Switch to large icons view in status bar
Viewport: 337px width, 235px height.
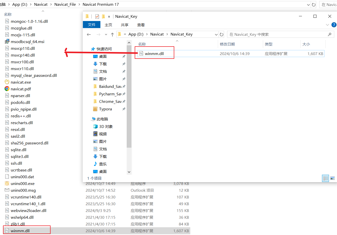[x=332, y=178]
